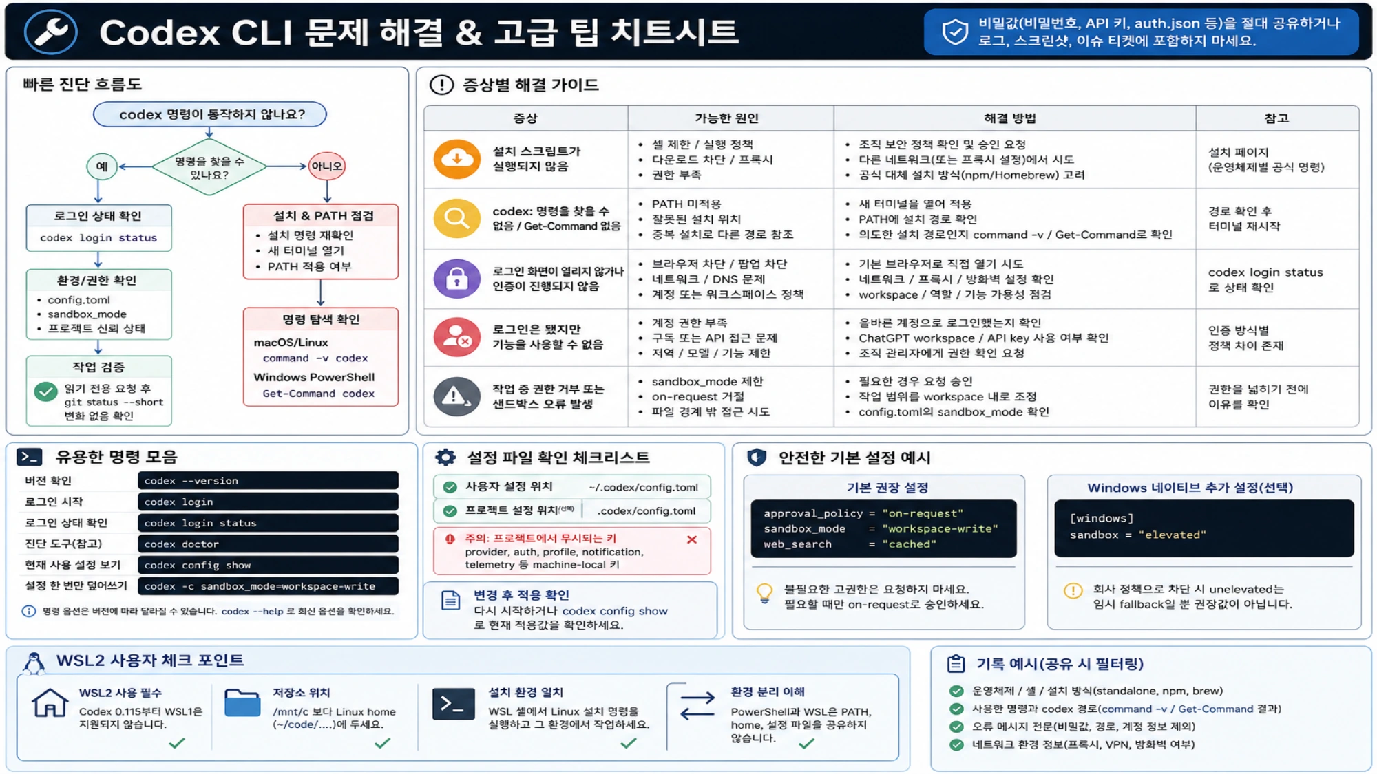Click the check mark beside 사용자 설정 위치
Image resolution: width=1377 pixels, height=774 pixels.
[x=450, y=487]
